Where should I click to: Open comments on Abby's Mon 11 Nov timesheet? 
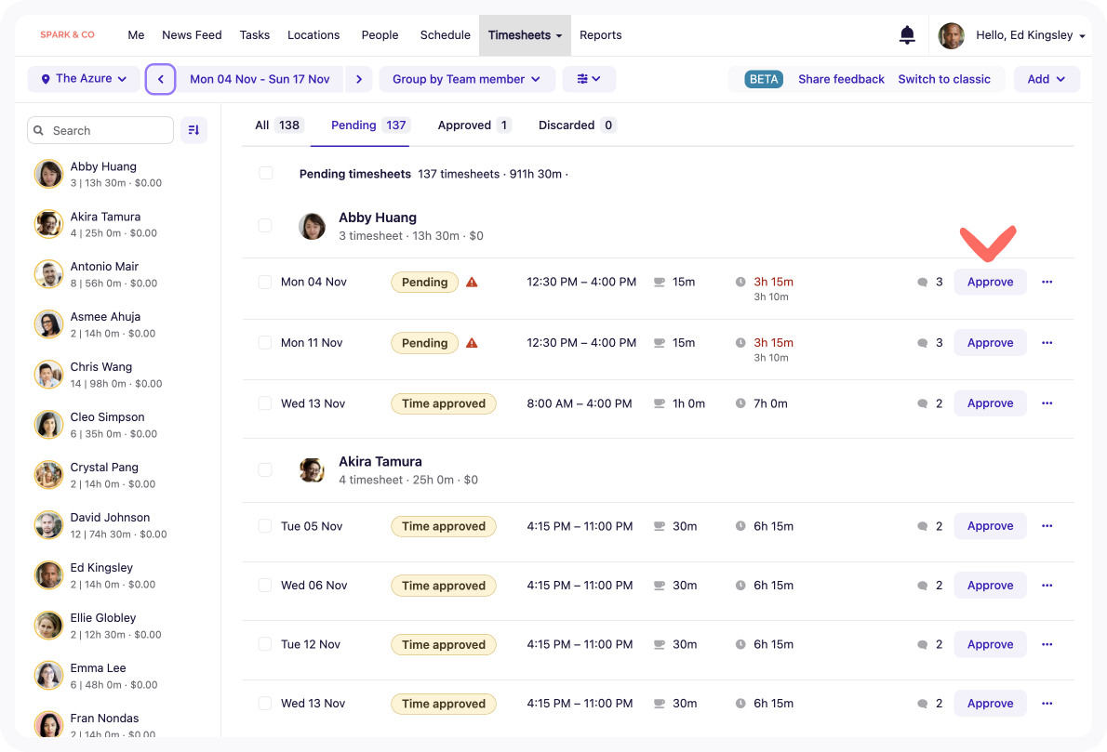(x=930, y=343)
